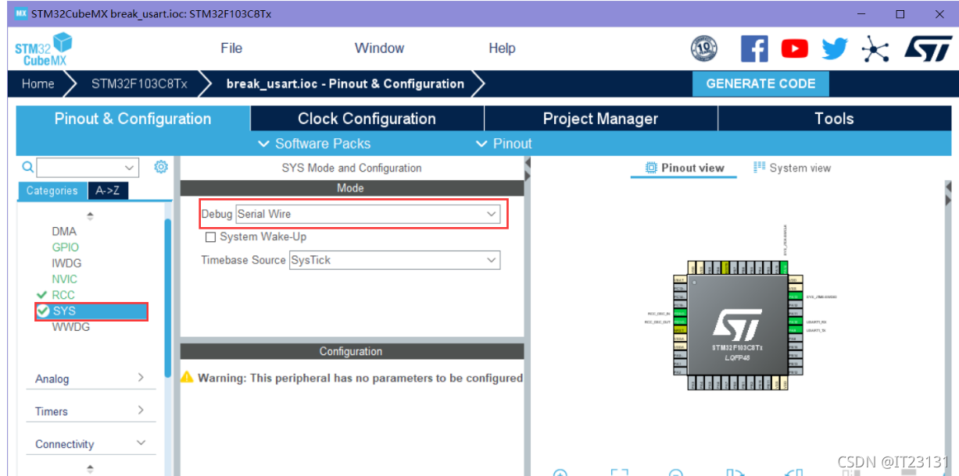Open the Help menu

click(502, 48)
